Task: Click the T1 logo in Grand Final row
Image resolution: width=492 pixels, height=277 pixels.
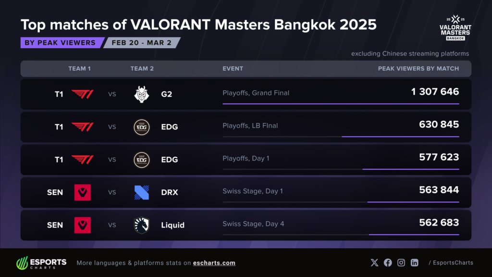Action: (x=82, y=94)
